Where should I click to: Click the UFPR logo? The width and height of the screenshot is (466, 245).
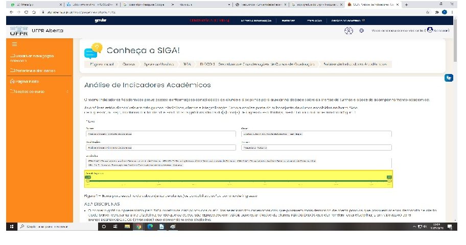19,31
